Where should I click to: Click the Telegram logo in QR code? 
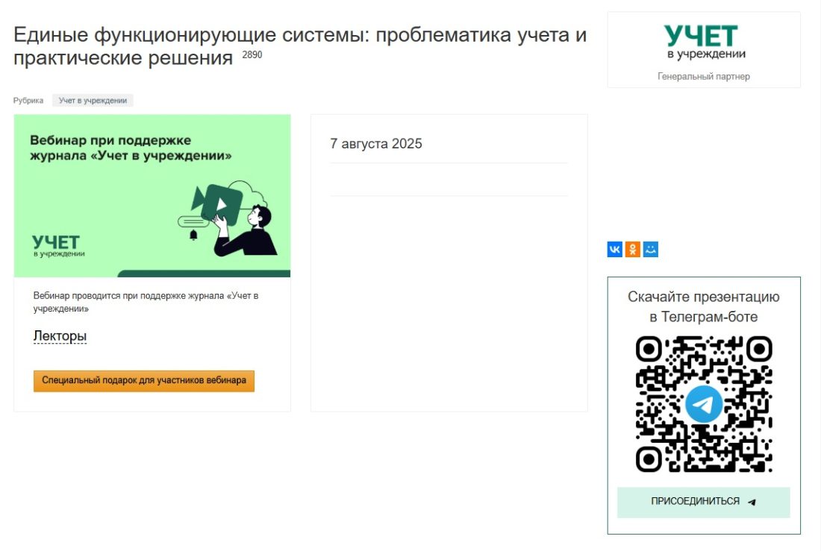tap(704, 404)
